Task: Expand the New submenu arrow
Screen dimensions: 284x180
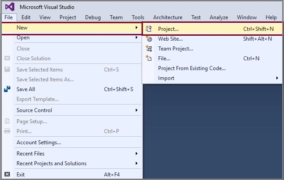Action: 136,27
